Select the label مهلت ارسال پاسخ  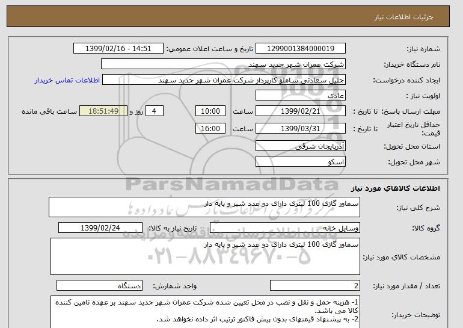coord(411,112)
